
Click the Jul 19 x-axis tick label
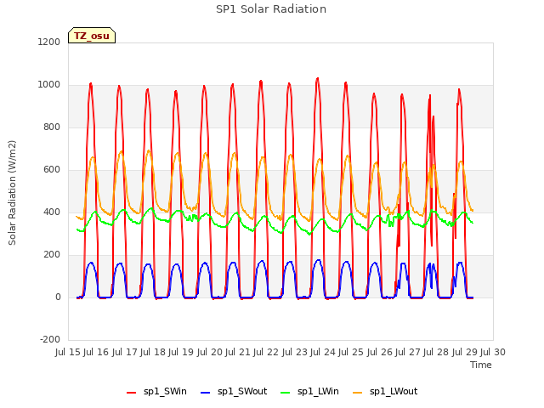click(x=181, y=352)
